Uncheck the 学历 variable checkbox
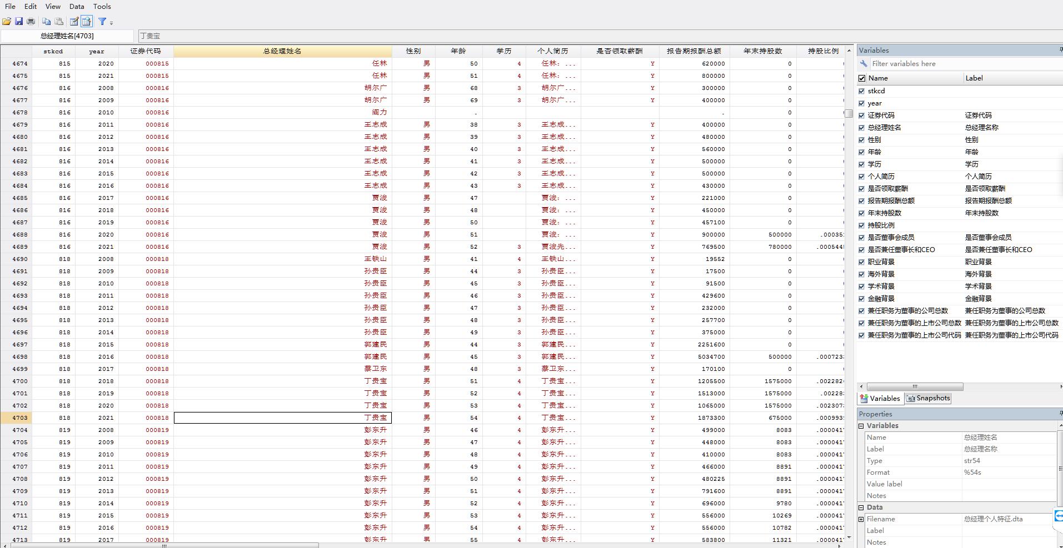Screen dimensions: 1063x548 click(862, 164)
